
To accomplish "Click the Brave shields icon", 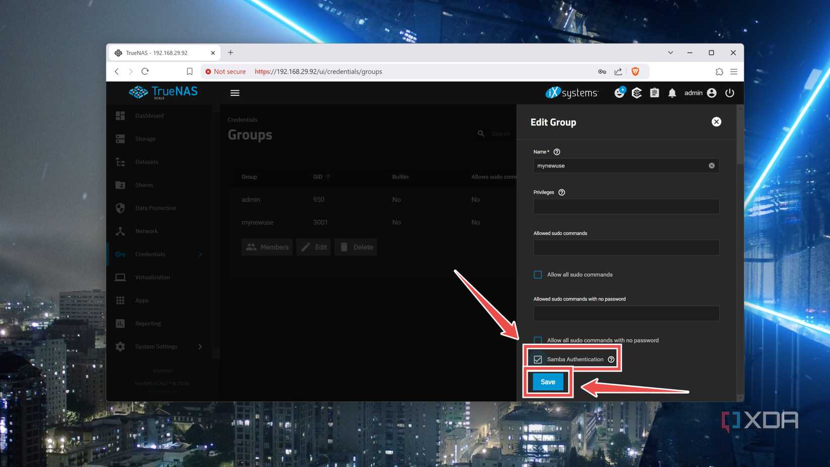I will click(x=635, y=71).
